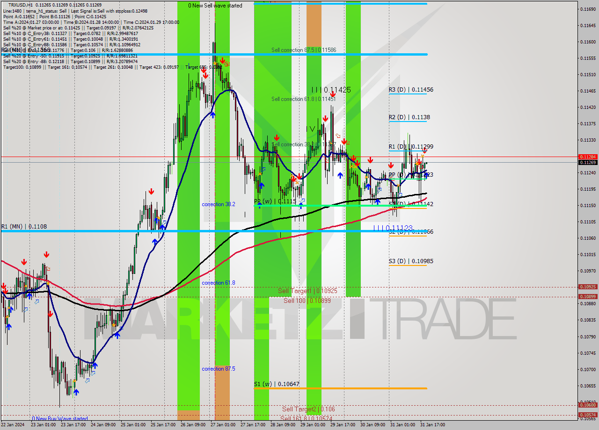
Task: Click the 'correction 61.8' blue label
Action: [219, 283]
